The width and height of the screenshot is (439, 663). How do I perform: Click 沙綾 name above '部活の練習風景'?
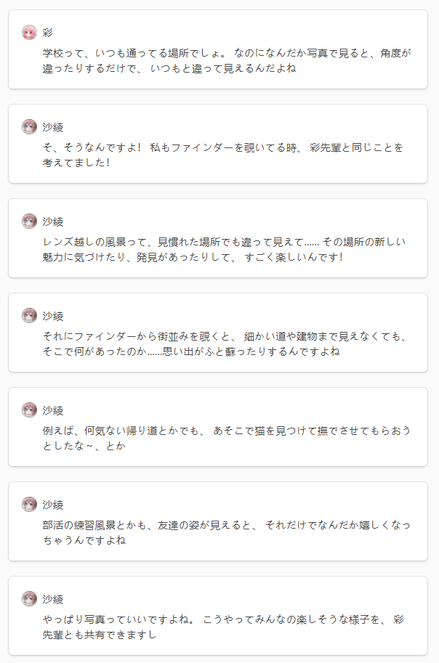pos(53,505)
